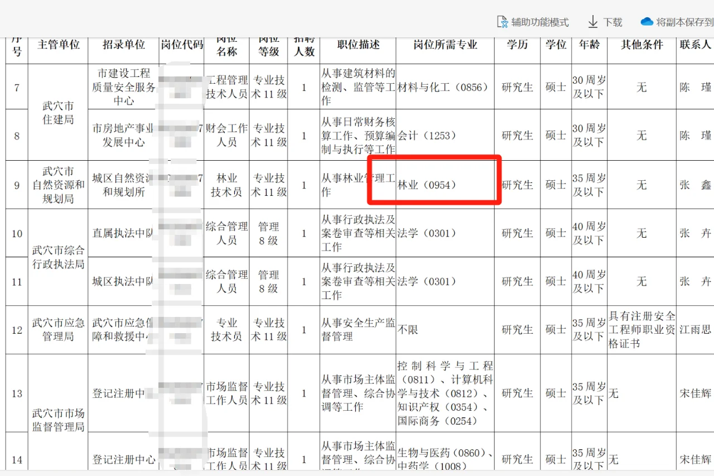The image size is (714, 476).
Task: Click the 联系人 column header
Action: [x=696, y=45]
